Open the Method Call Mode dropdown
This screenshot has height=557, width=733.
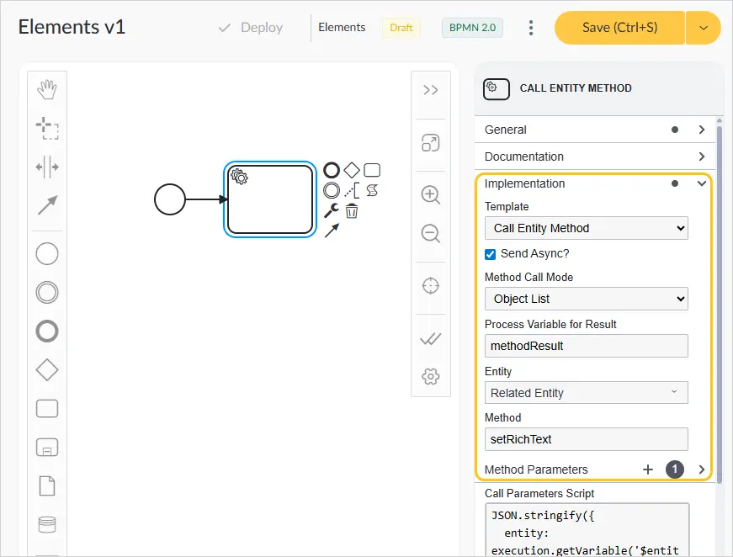click(x=587, y=299)
